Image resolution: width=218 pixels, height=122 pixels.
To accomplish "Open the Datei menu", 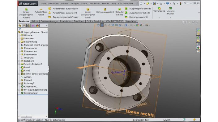I will [43, 3].
